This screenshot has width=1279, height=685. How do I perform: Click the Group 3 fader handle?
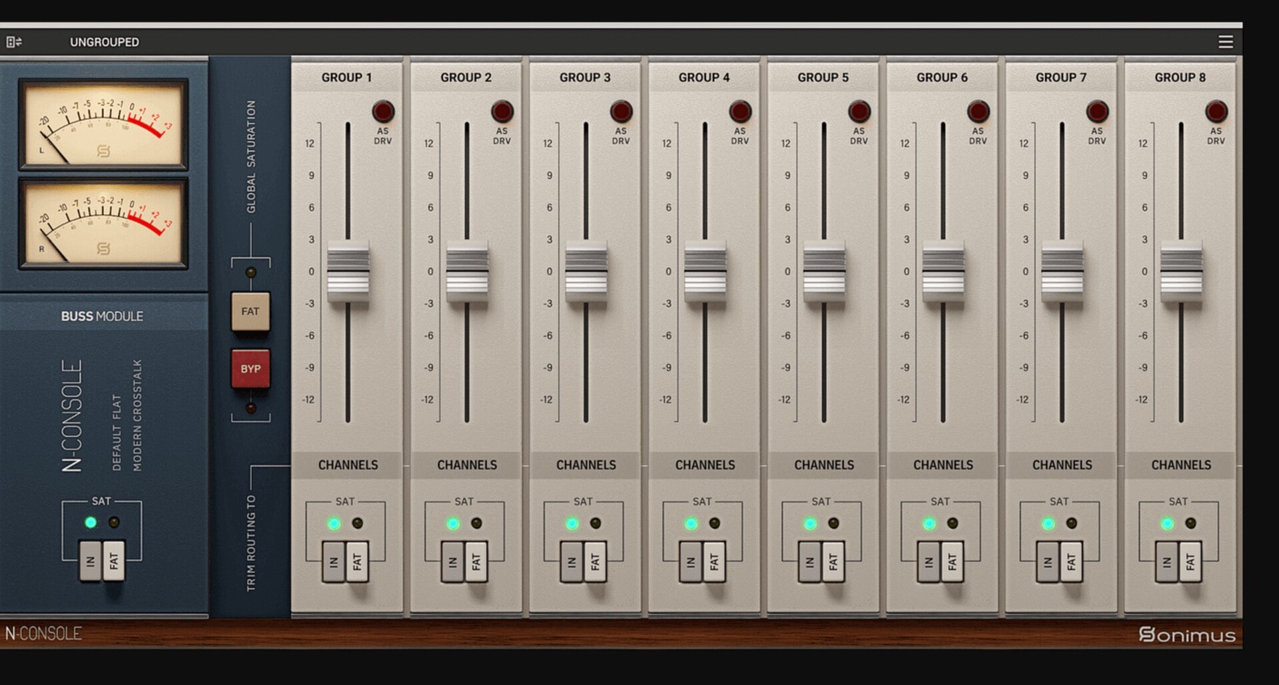pos(586,272)
